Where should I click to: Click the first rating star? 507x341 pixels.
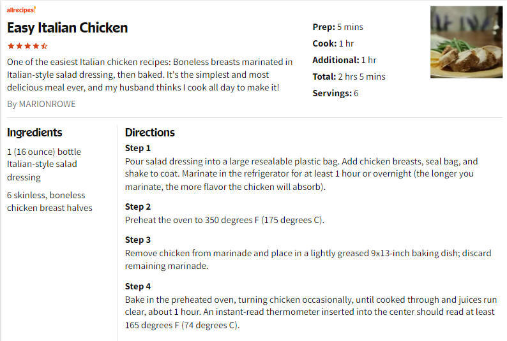coord(11,46)
